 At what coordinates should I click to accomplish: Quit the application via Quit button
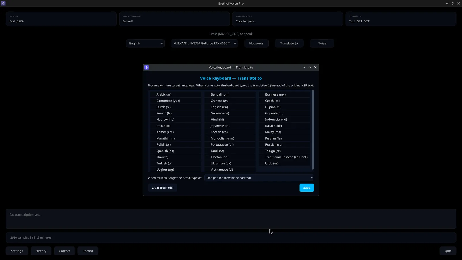click(448, 251)
